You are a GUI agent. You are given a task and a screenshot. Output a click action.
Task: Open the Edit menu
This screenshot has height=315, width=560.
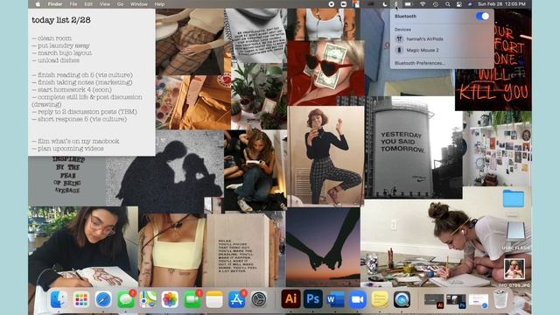(x=88, y=4)
